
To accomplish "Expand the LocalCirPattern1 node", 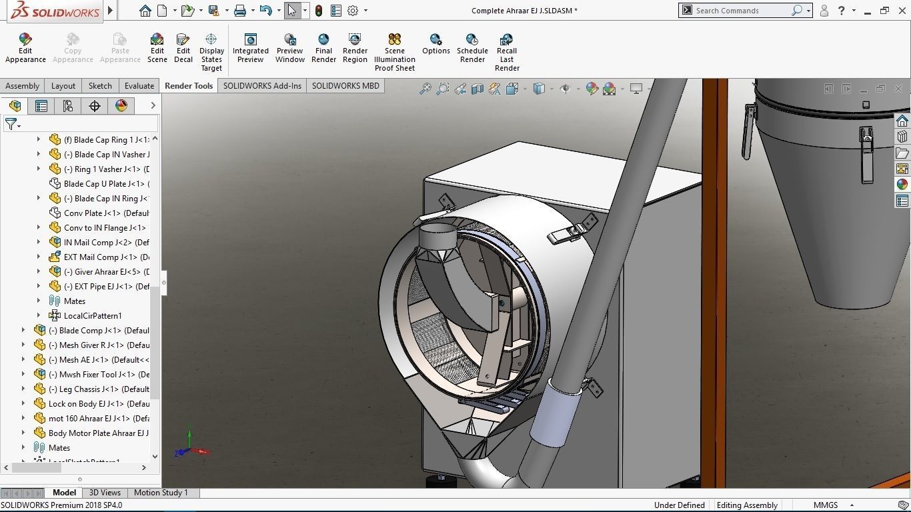I will (38, 316).
